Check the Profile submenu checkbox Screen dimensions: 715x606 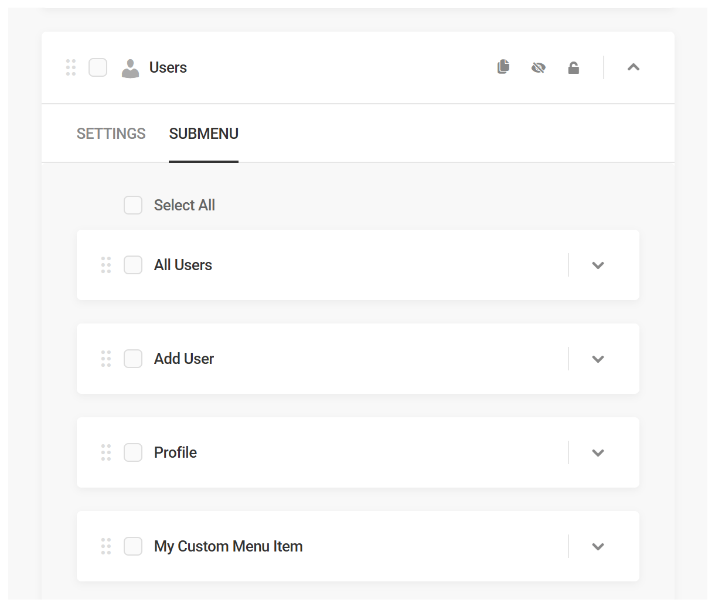coord(133,452)
